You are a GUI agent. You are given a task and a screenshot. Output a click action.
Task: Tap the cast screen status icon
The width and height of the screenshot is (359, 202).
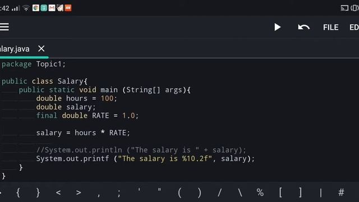click(x=344, y=8)
